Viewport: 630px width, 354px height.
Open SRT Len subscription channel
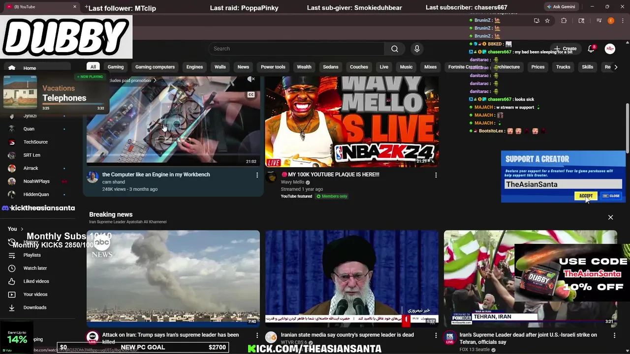coord(38,155)
